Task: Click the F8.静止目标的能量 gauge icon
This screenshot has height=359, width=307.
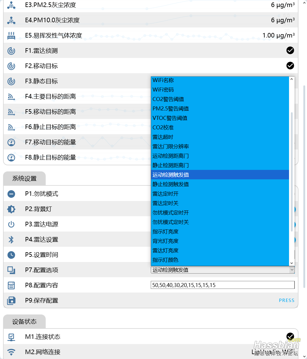Action: 11,157
